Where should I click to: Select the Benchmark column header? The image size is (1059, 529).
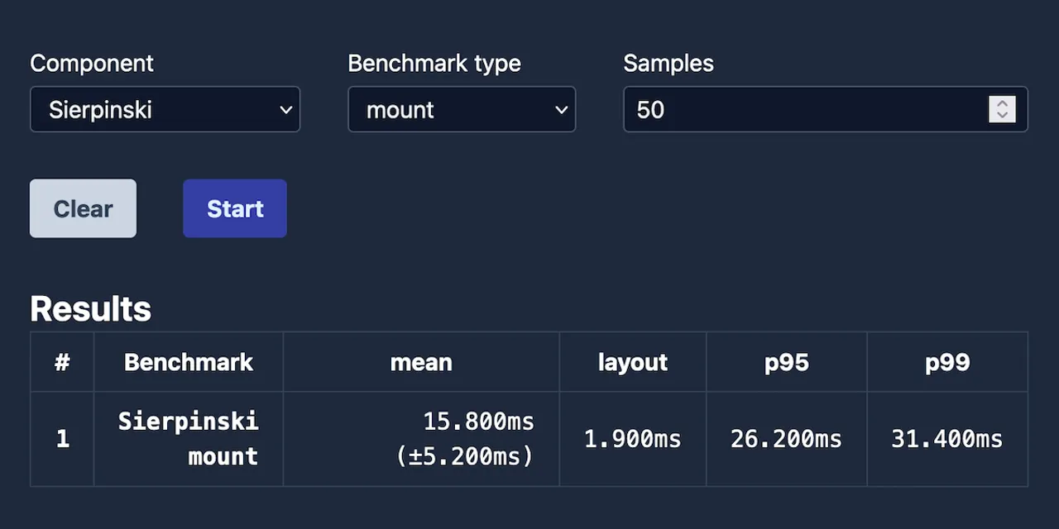(x=189, y=362)
